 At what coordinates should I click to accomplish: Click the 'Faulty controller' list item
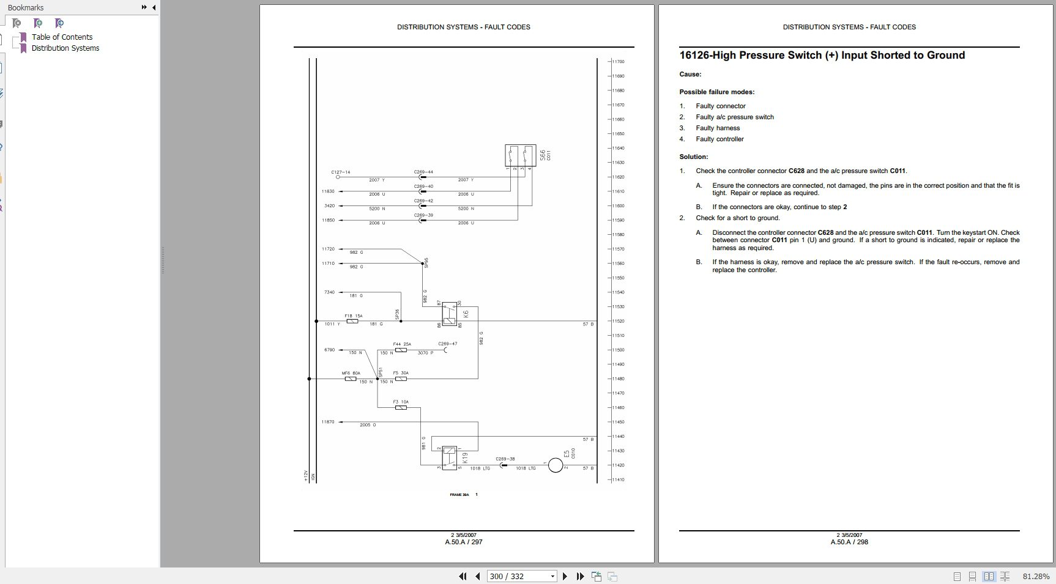[719, 139]
